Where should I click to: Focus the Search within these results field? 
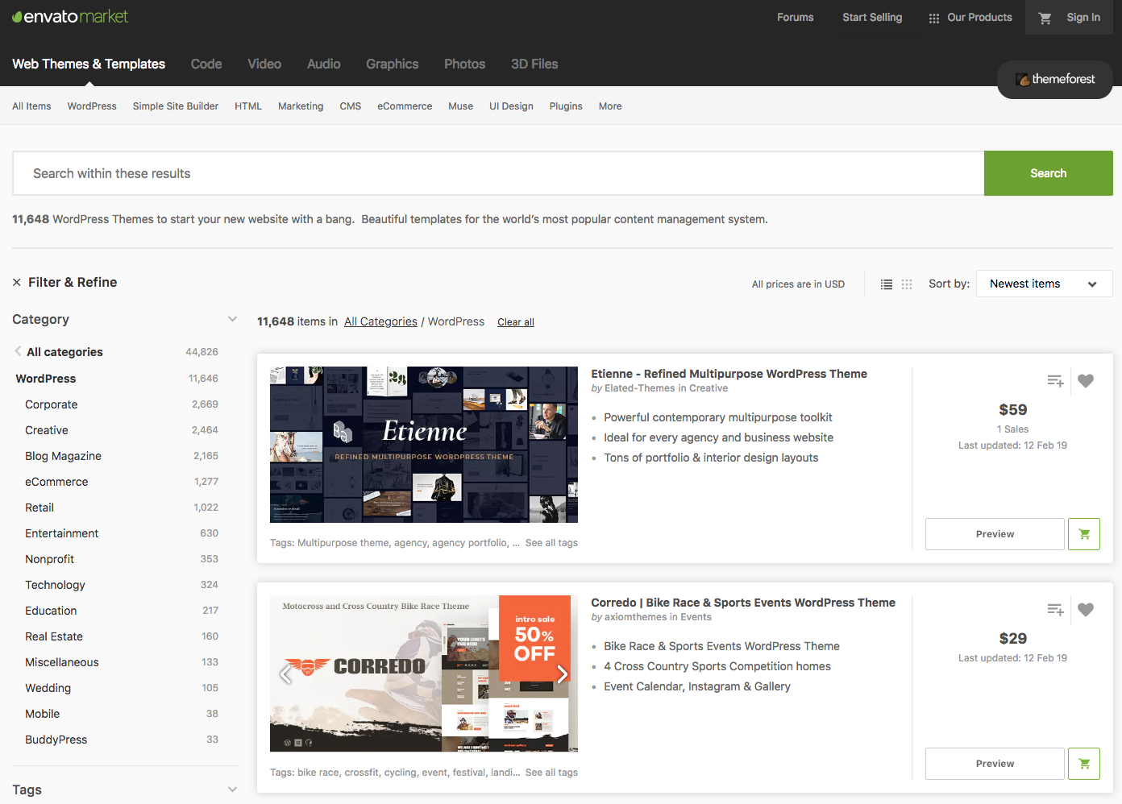(498, 173)
